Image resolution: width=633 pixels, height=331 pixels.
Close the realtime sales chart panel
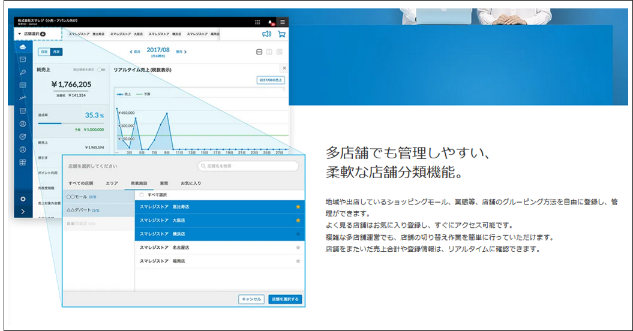(284, 68)
